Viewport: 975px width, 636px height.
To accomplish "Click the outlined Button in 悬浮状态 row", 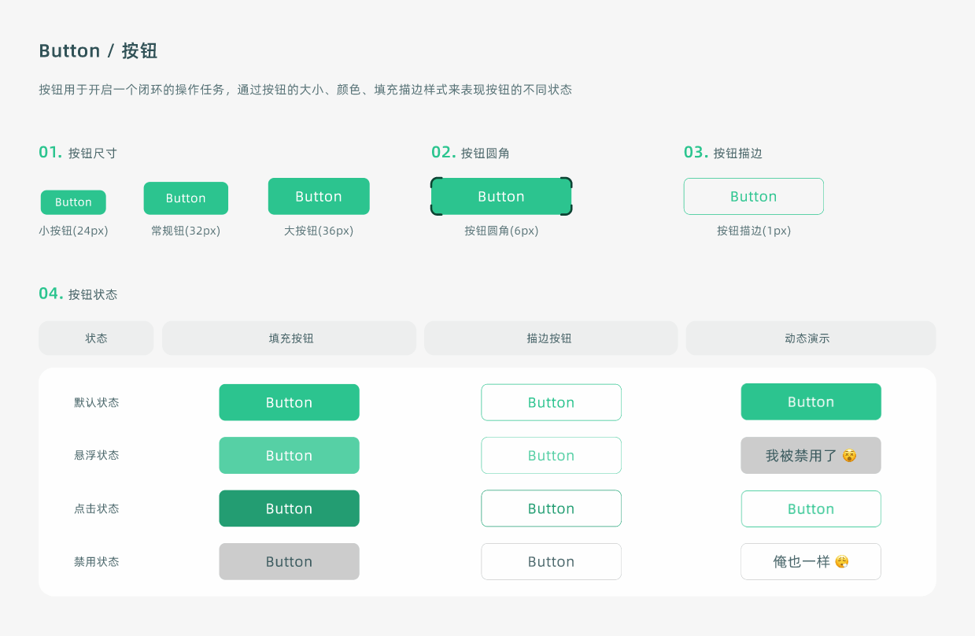I will pyautogui.click(x=551, y=456).
